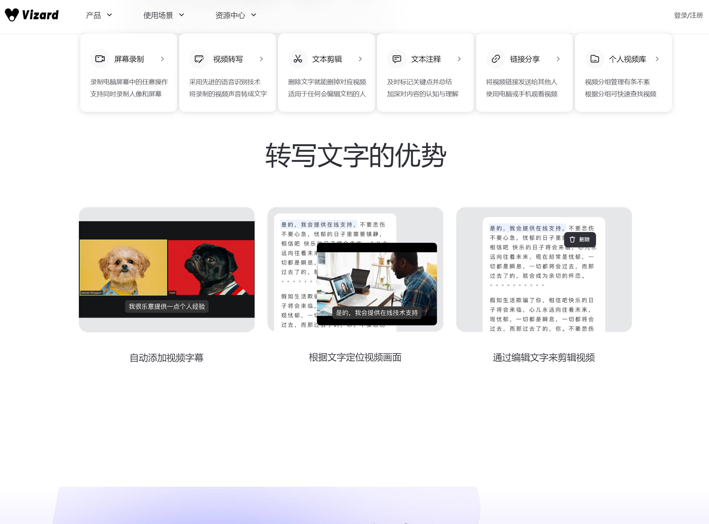Click the screen recording camera icon

[x=100, y=59]
